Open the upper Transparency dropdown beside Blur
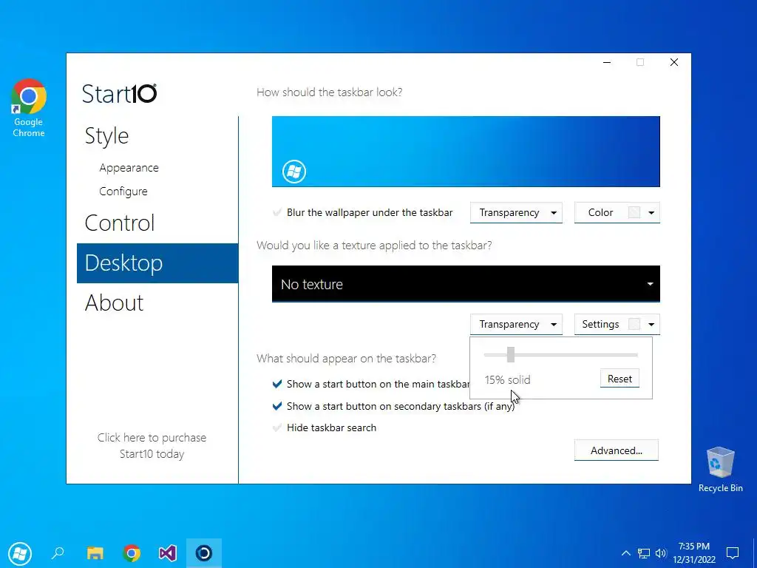The height and width of the screenshot is (568, 757). pyautogui.click(x=516, y=212)
